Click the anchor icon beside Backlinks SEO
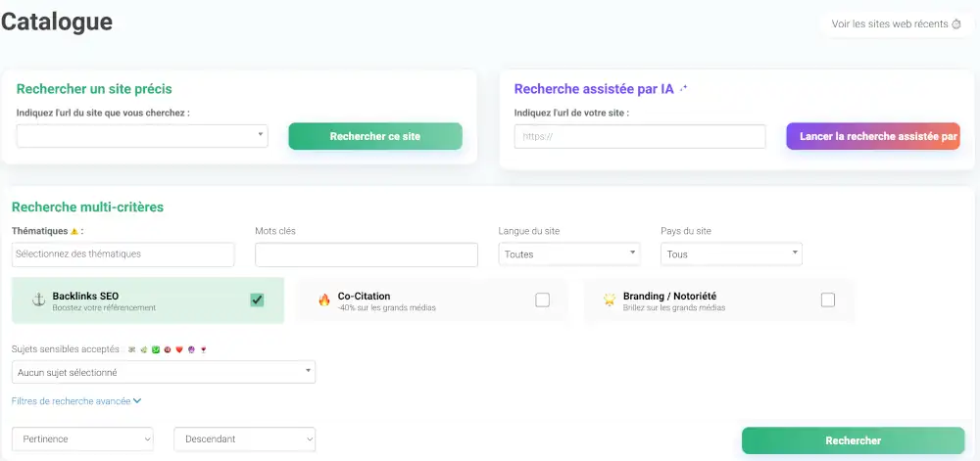This screenshot has width=980, height=461. coord(39,300)
